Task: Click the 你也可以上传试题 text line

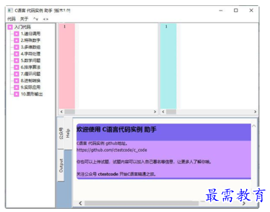Action: (144, 162)
